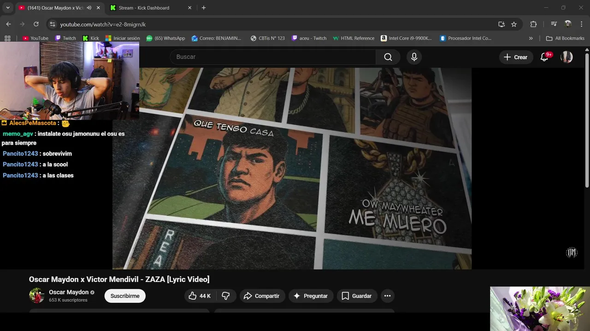The image size is (590, 331).
Task: Open the tab search dropdown arrow
Action: 8,8
